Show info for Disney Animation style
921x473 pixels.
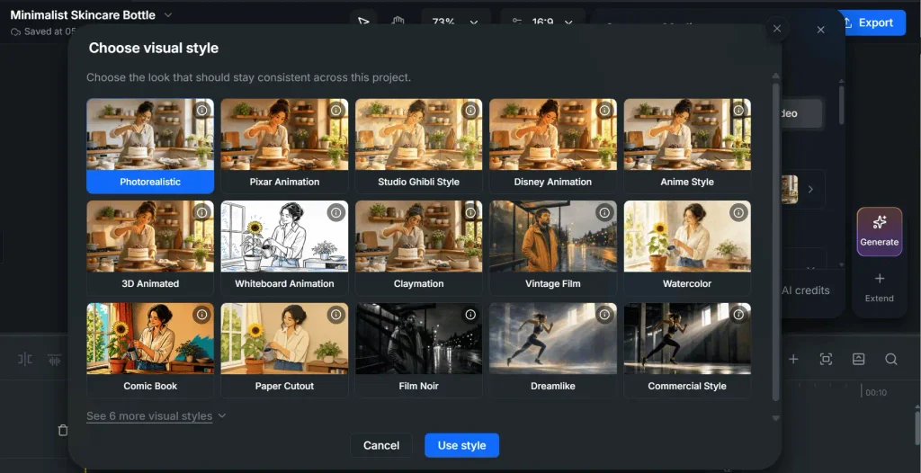604,111
